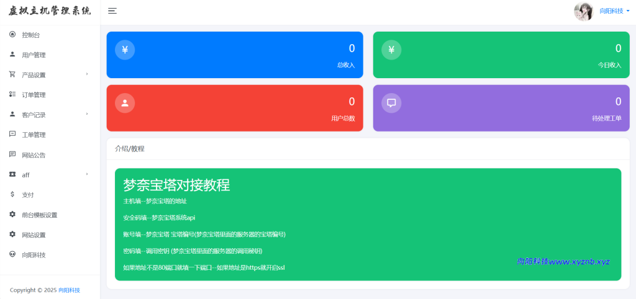
Task: Click the line starting 账号填--梦奈宝塔
Action: click(204, 234)
